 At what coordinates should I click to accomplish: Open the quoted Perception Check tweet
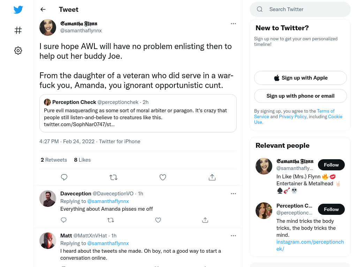tap(138, 113)
